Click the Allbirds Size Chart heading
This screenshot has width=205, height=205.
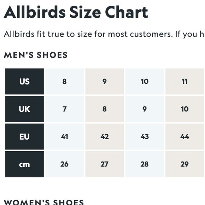tap(76, 12)
